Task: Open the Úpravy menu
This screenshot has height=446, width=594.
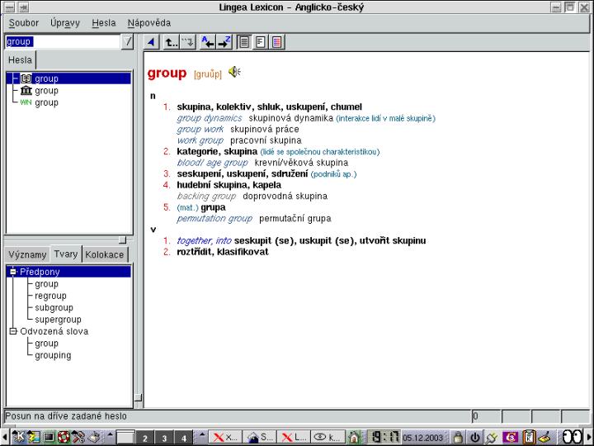Action: click(x=65, y=23)
